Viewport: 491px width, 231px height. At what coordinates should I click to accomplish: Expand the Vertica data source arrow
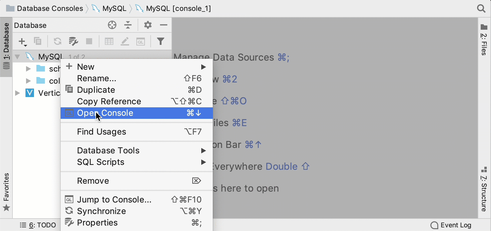point(18,93)
